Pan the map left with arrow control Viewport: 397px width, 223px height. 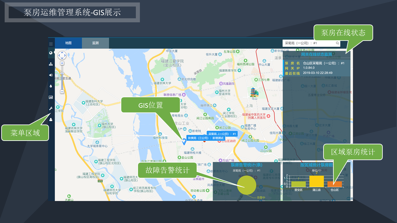click(59, 55)
